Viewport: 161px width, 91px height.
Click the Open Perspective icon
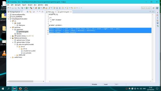(x=153, y=8)
